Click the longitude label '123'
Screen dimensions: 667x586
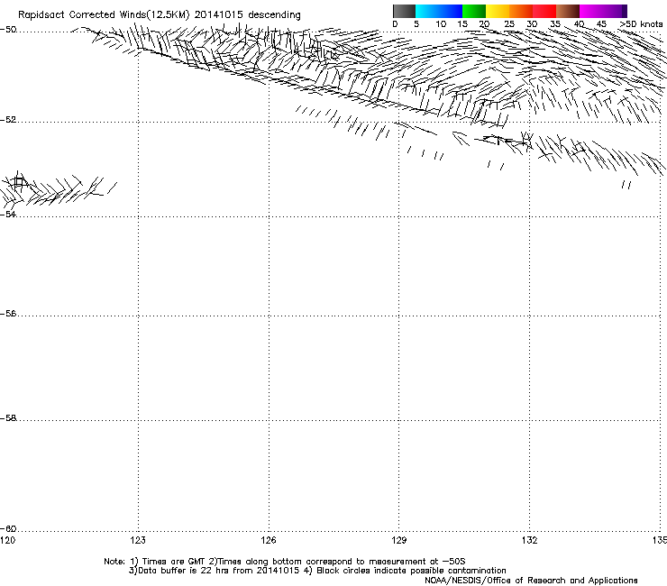[x=138, y=540]
